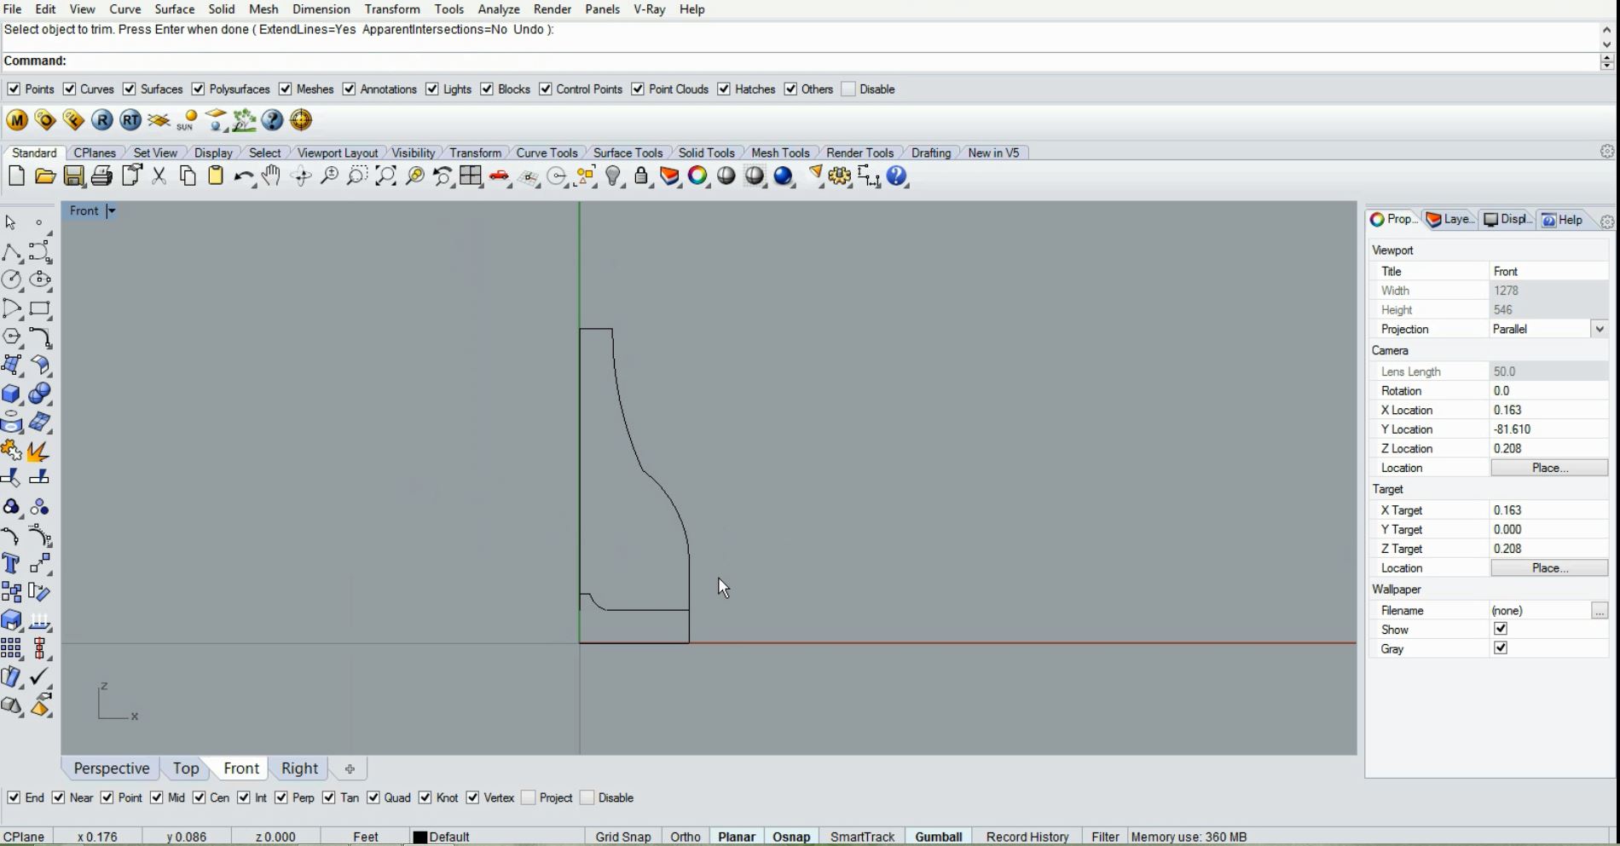Click the black Default layer color swatch
Viewport: 1620px width, 846px height.
(419, 837)
